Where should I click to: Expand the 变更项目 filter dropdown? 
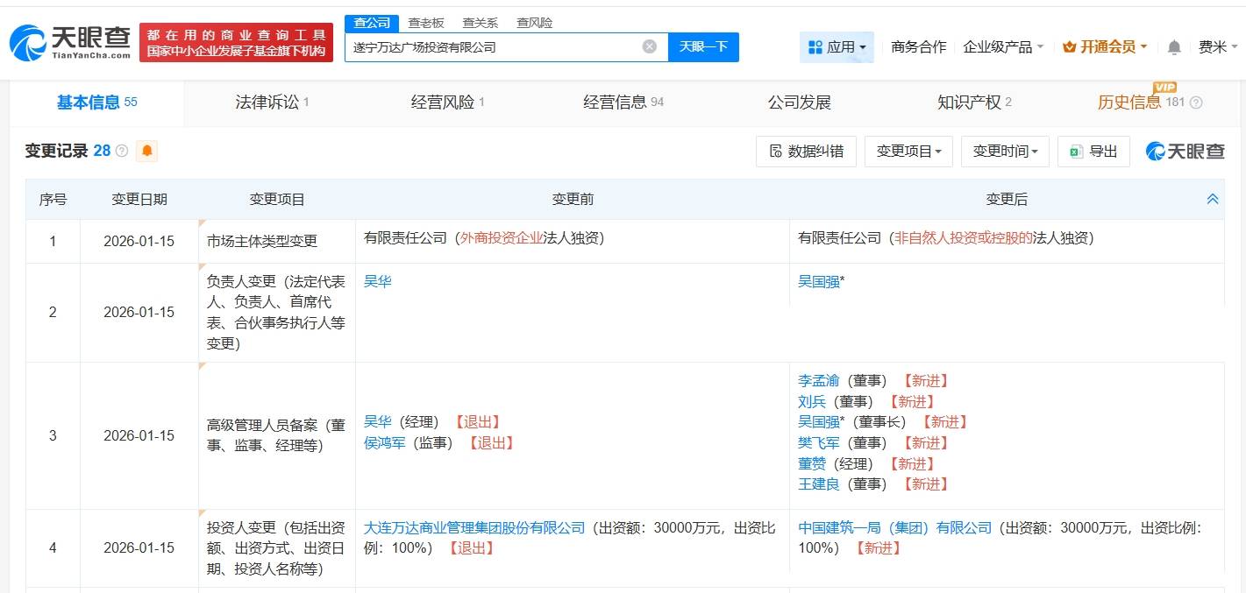[908, 152]
